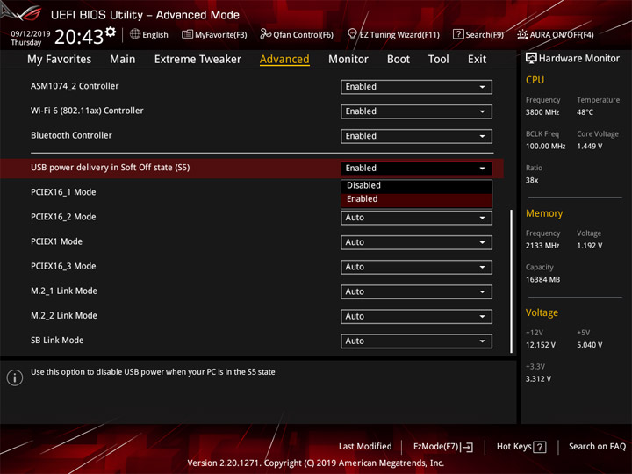632x474 pixels.
Task: Select the Wi-Fi 6 (802.11ax) Controller label
Action: 87,111
